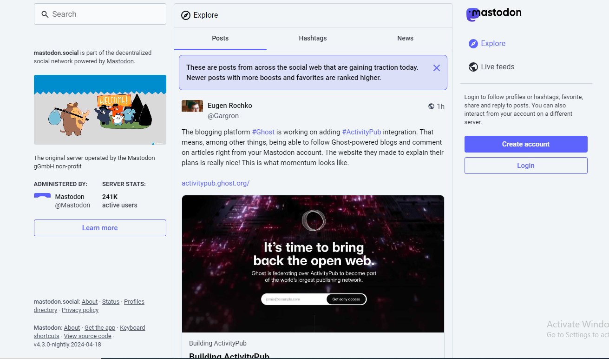Image resolution: width=609 pixels, height=359 pixels.
Task: Open the #Ghost hashtag link
Action: point(263,132)
